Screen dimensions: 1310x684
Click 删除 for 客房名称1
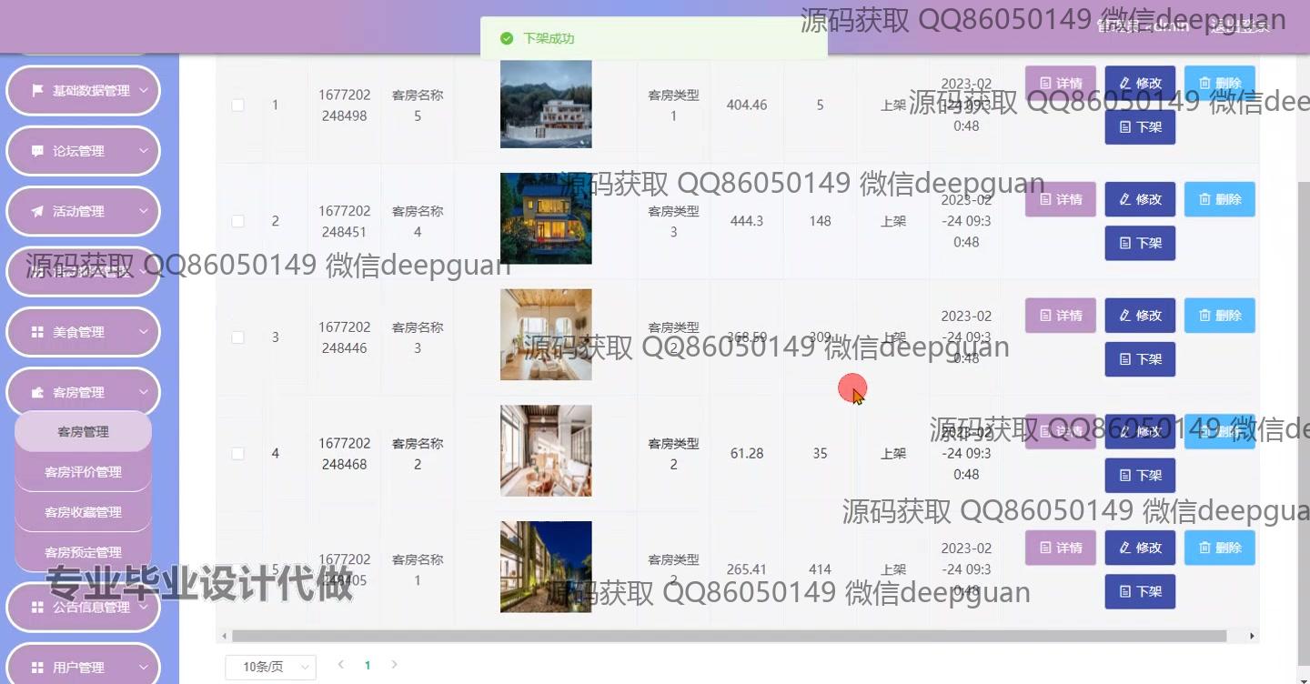click(1220, 548)
